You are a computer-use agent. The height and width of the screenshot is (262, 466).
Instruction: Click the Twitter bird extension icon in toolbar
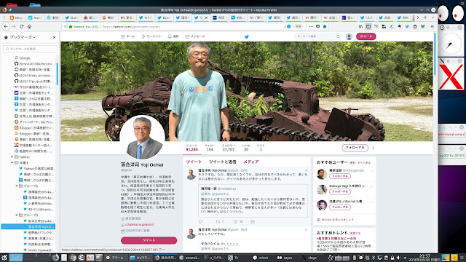(407, 26)
